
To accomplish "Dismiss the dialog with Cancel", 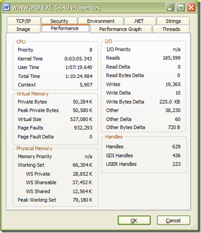I will tap(173, 220).
